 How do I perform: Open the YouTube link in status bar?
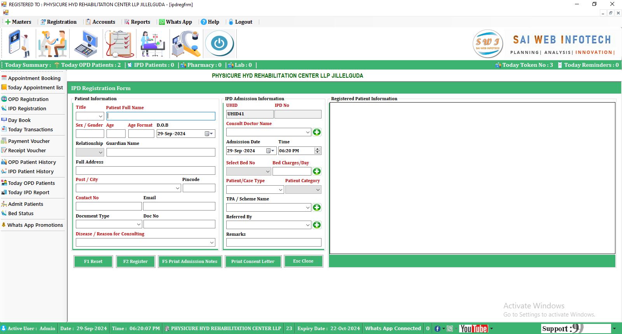(x=473, y=329)
